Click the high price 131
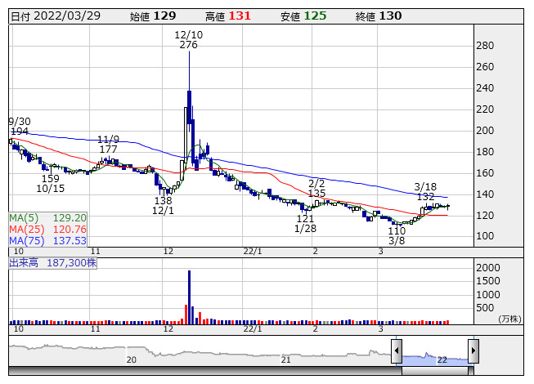This screenshot has height=384, width=534. [x=240, y=16]
